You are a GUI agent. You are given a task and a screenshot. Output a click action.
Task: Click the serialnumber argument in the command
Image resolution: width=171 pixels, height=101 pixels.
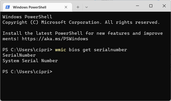(x=110, y=50)
